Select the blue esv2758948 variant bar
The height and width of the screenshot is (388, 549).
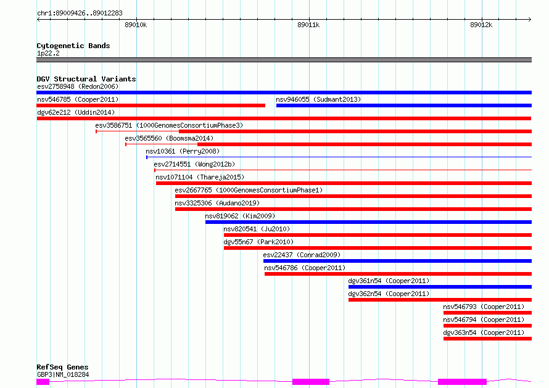pyautogui.click(x=284, y=93)
